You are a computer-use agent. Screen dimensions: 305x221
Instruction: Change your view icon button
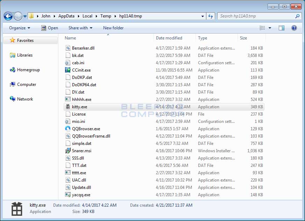(x=262, y=28)
